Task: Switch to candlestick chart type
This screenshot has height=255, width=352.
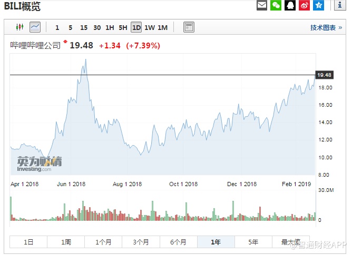Action: pos(21,27)
